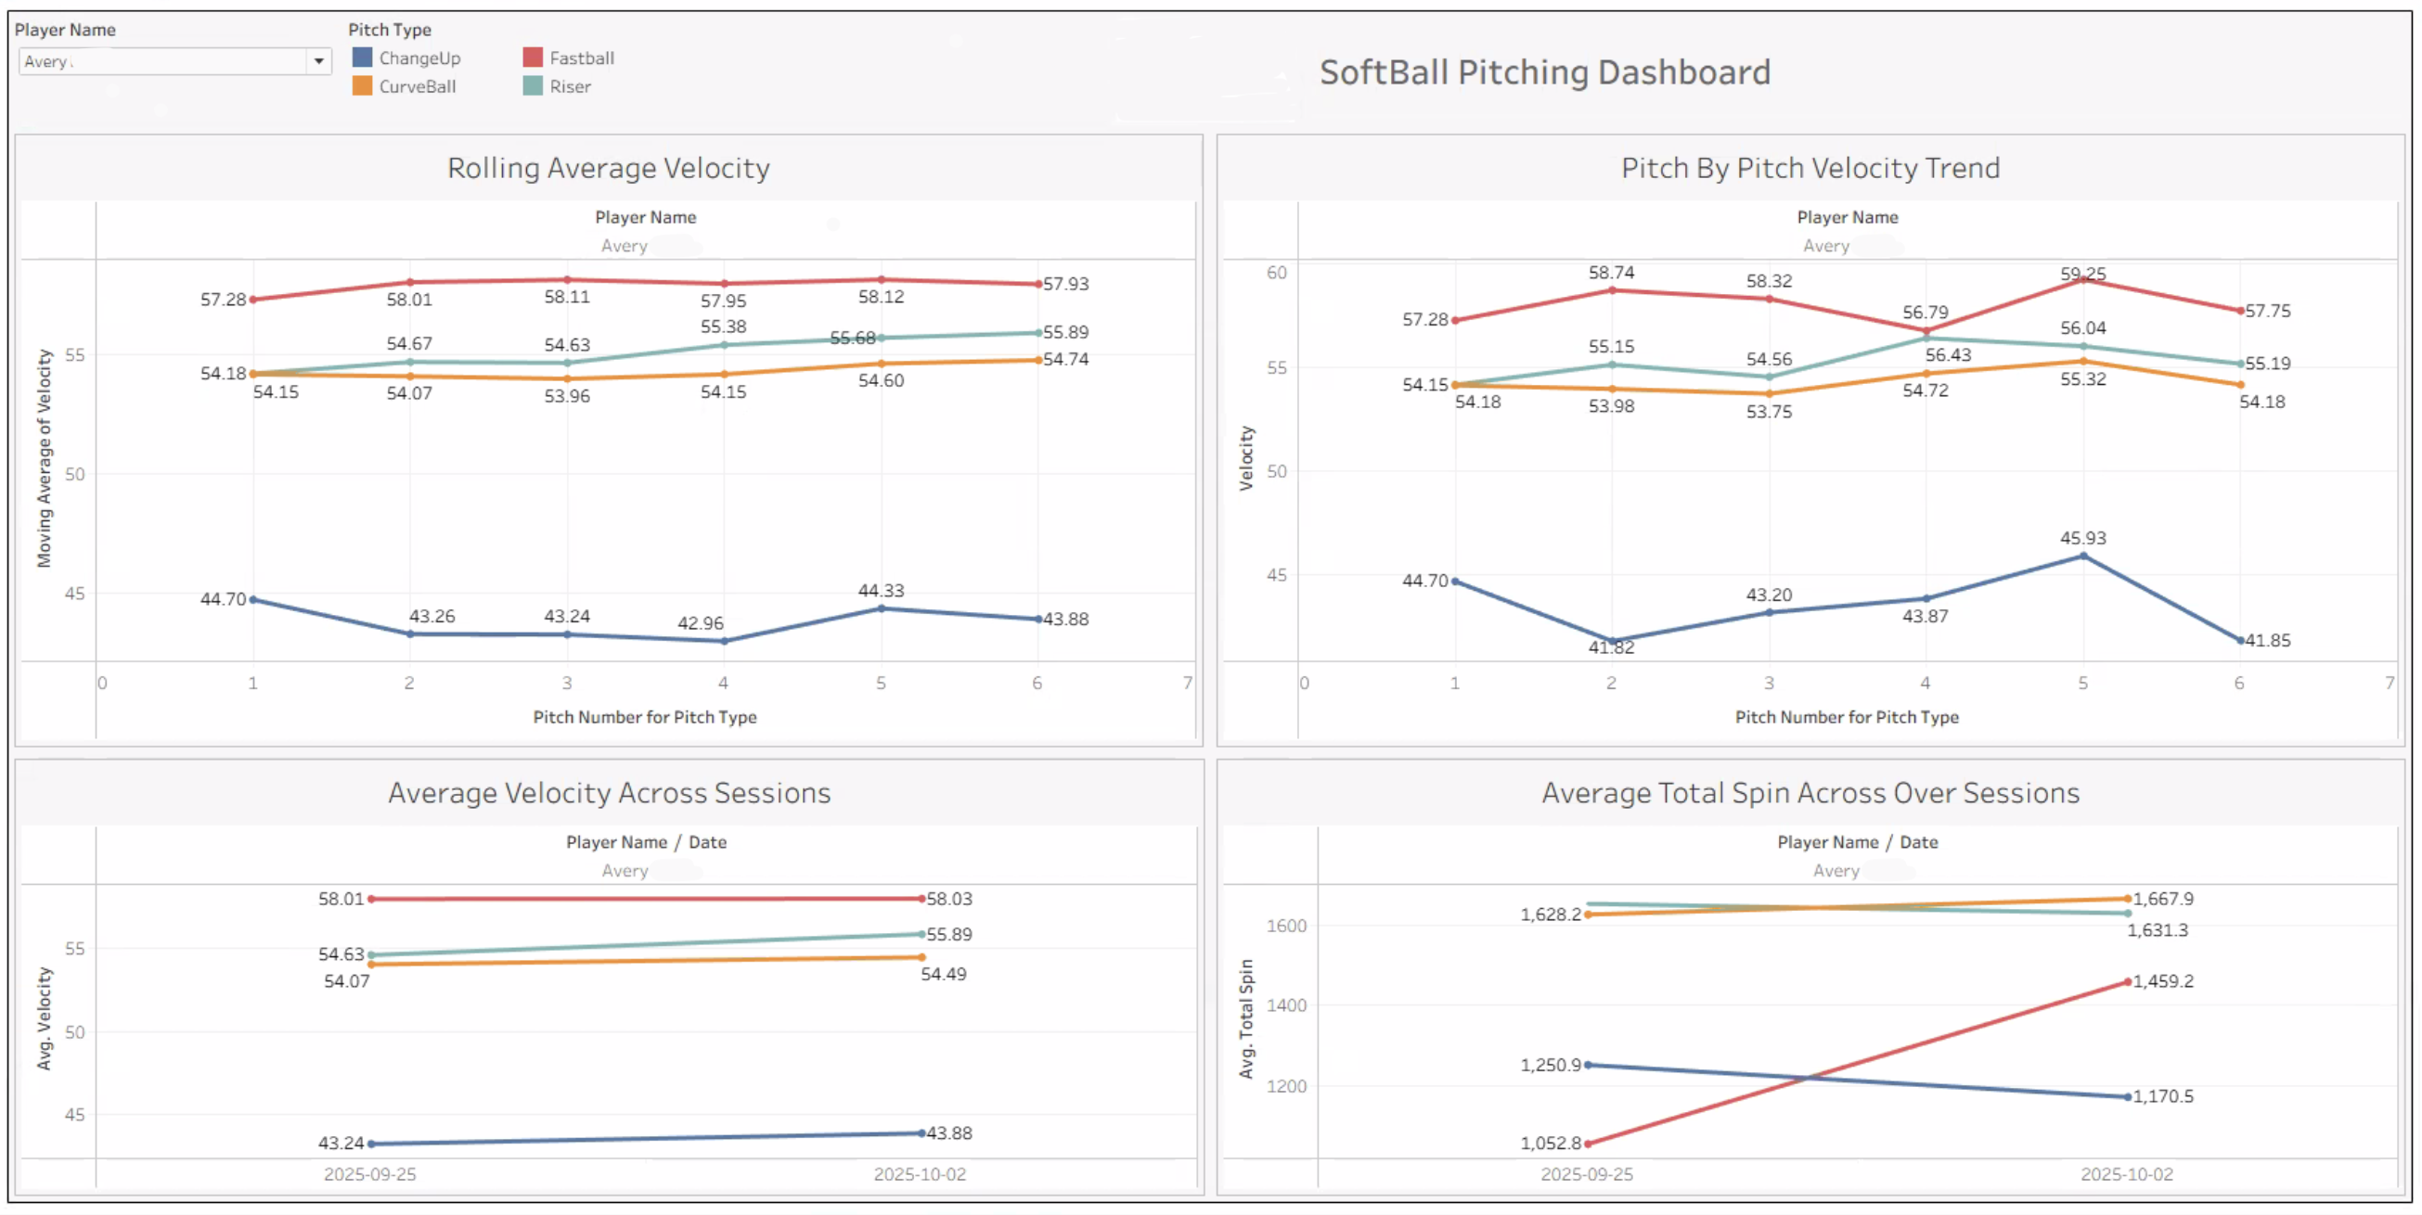
Task: Select the teal Riser legend swatch
Action: click(532, 85)
